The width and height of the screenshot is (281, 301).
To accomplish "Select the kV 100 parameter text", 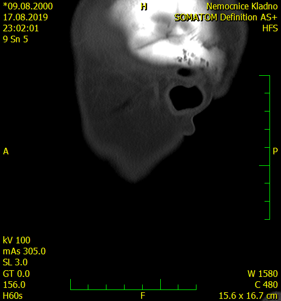I will point(16,241).
